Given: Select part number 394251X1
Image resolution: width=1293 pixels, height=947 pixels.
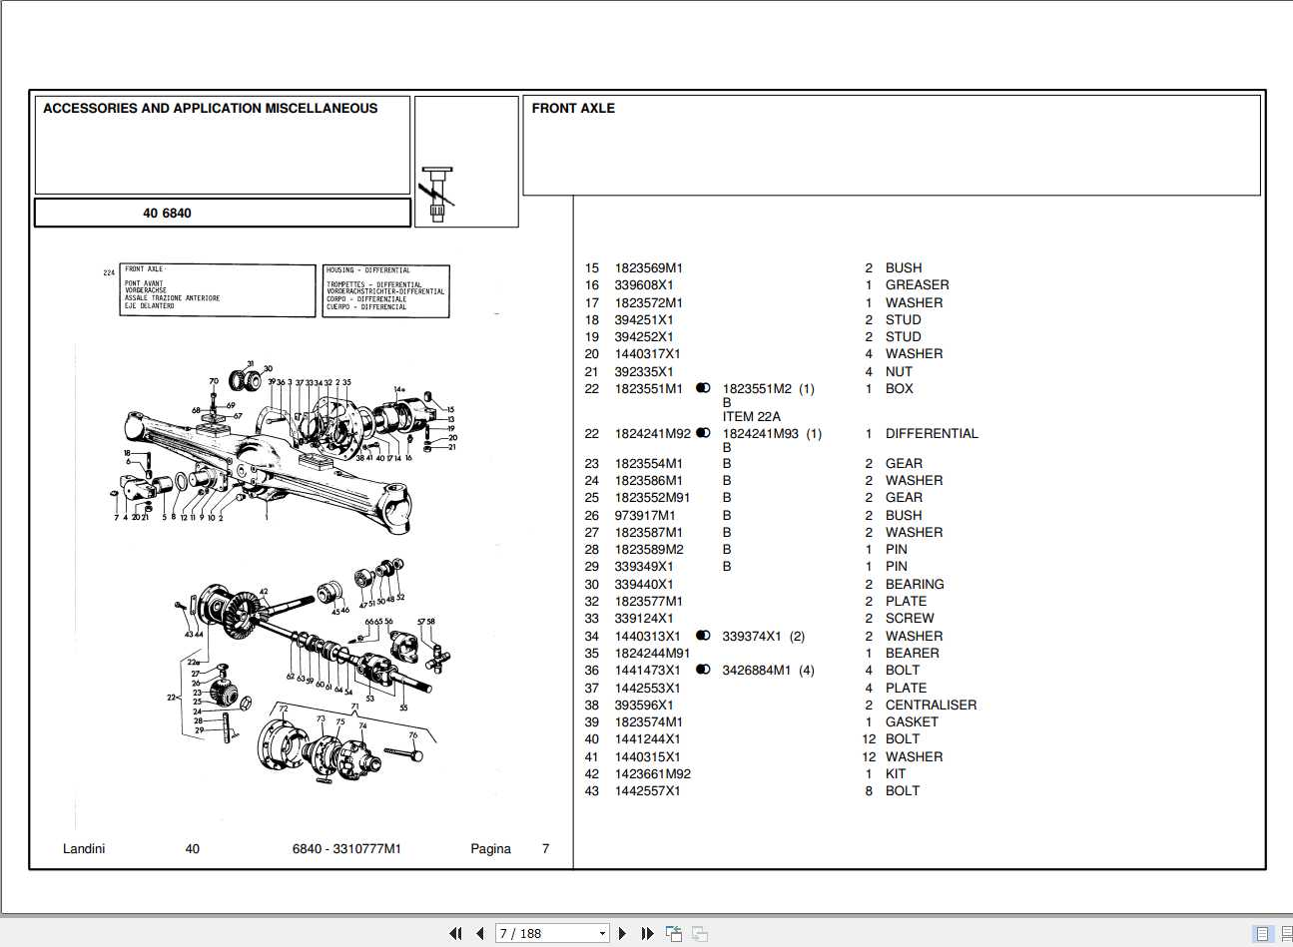Looking at the screenshot, I should coord(644,319).
